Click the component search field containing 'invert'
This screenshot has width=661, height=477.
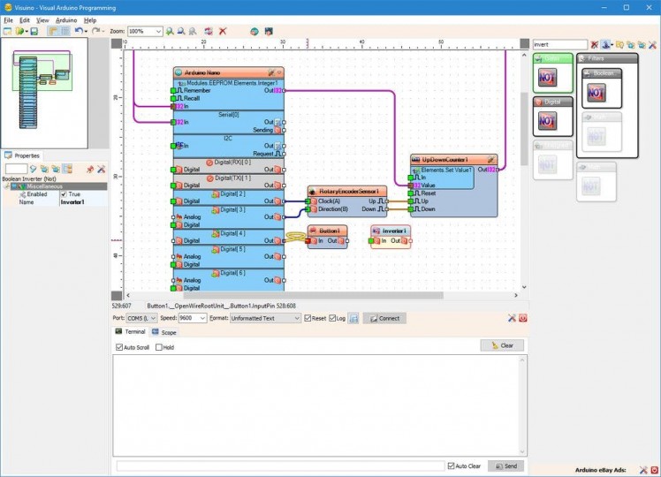click(558, 44)
